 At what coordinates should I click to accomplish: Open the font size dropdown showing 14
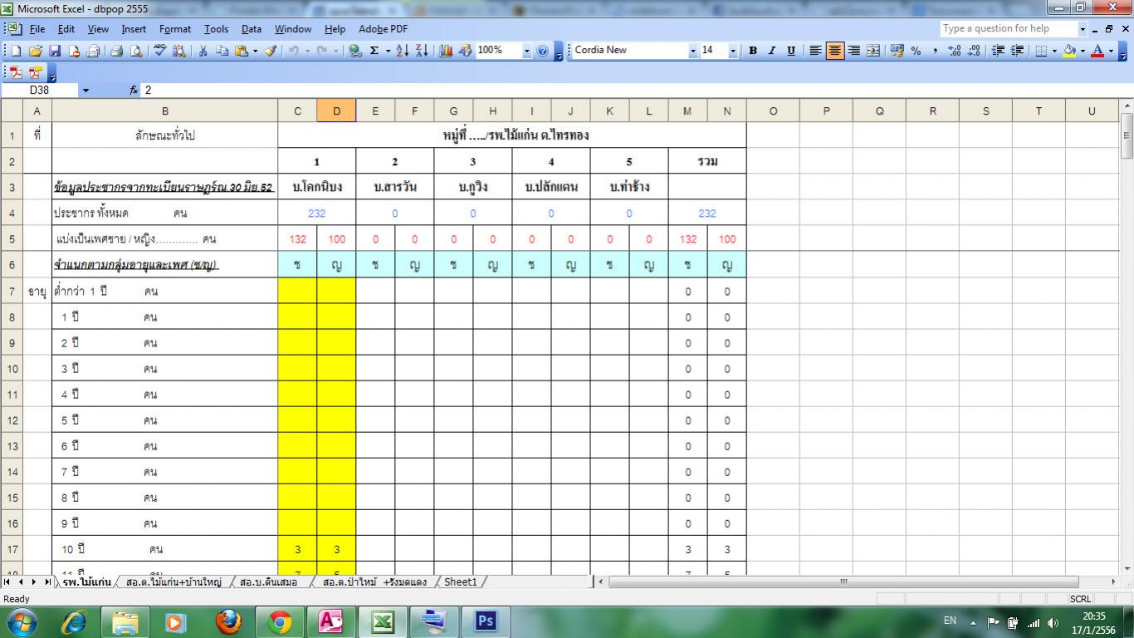pos(733,51)
